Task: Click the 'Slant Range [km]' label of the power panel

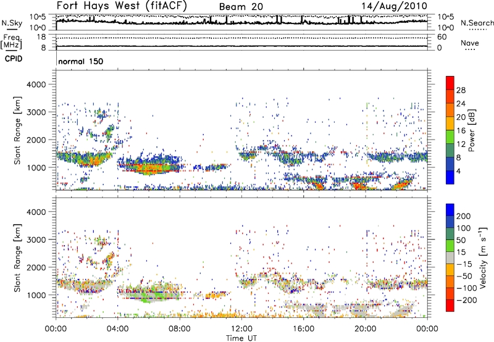Action: click(17, 130)
